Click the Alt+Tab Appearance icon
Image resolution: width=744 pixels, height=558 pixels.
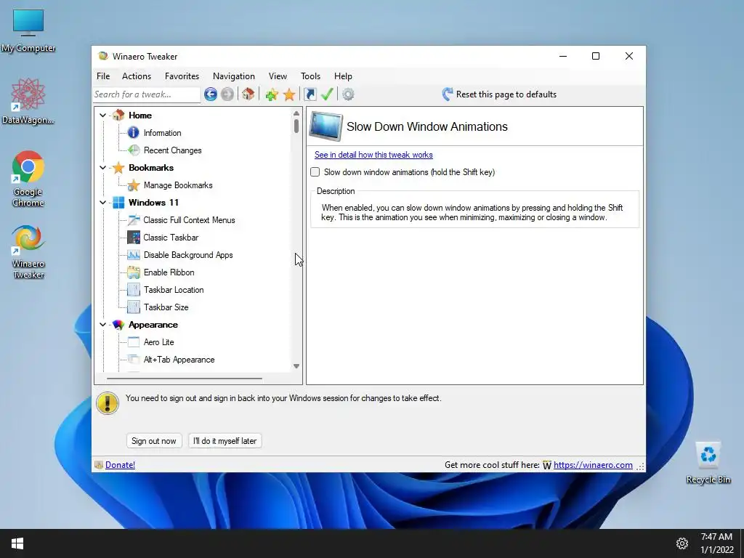tap(134, 360)
